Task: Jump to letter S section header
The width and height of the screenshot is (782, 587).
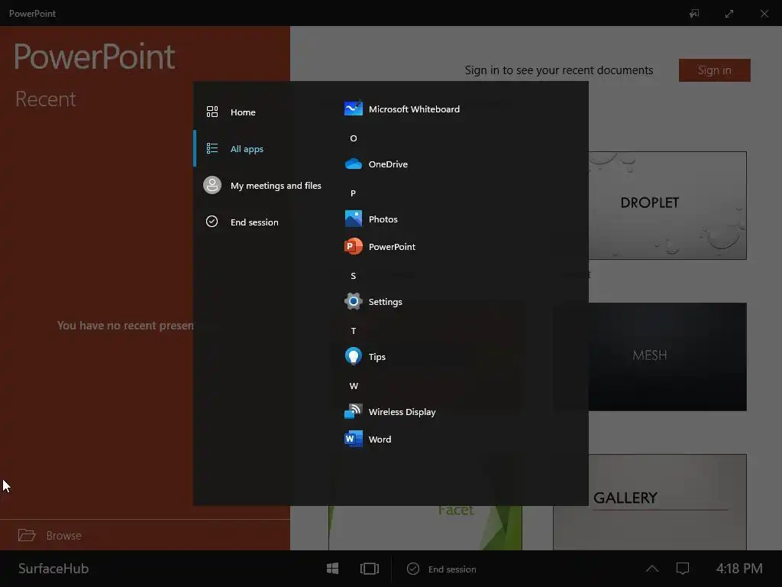Action: pos(353,275)
